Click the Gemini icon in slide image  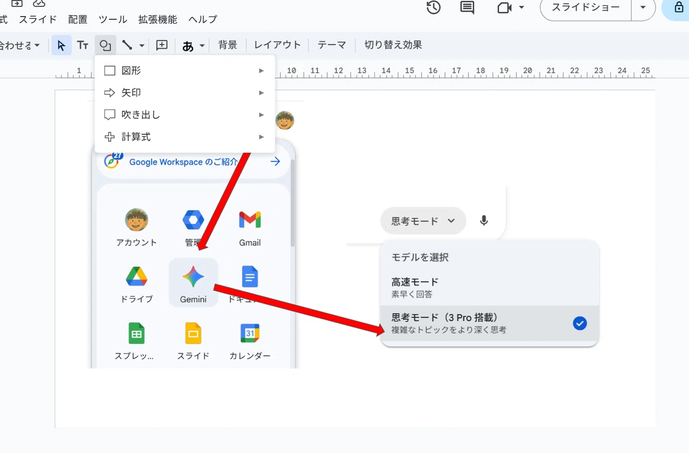(193, 277)
